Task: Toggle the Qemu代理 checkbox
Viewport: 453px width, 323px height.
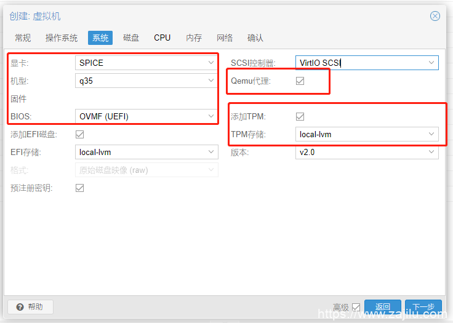Action: pos(300,81)
